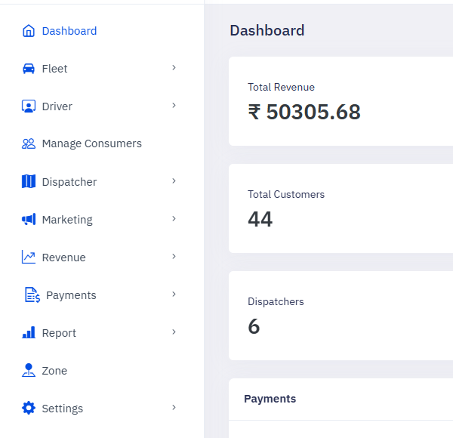
Task: Click the 6 dispatchers count
Action: click(x=254, y=326)
